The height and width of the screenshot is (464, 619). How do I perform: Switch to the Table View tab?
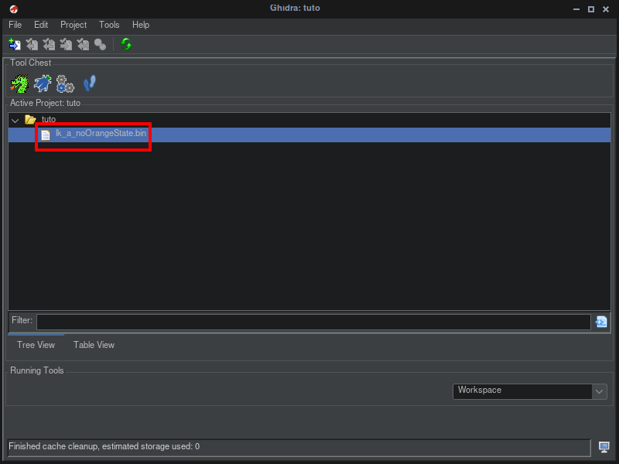coord(94,345)
